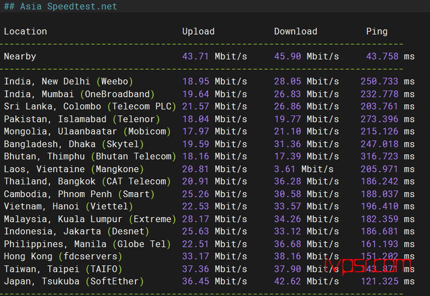Viewport: 430px width, 296px height.
Task: Select the 'Download' column header
Action: coord(296,31)
